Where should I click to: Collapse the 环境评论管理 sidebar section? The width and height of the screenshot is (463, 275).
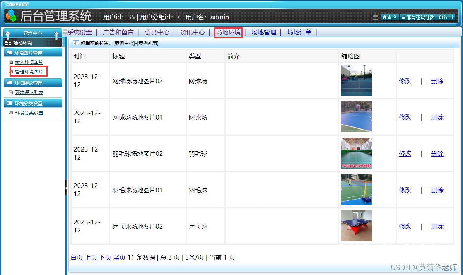pos(33,83)
